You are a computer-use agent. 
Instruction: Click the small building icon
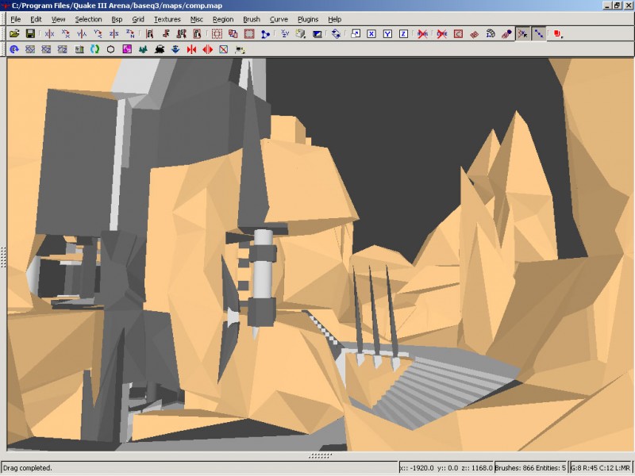tap(79, 49)
